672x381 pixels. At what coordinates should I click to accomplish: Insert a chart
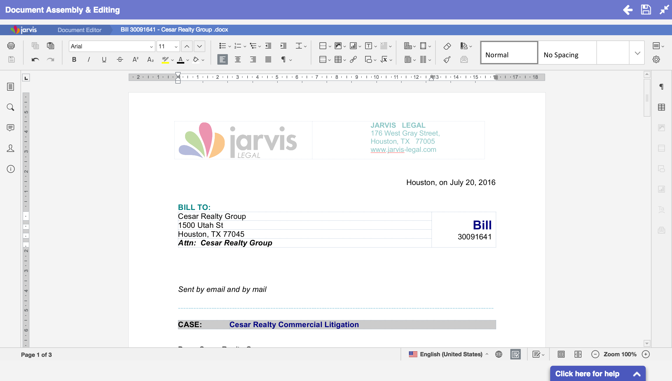[354, 46]
